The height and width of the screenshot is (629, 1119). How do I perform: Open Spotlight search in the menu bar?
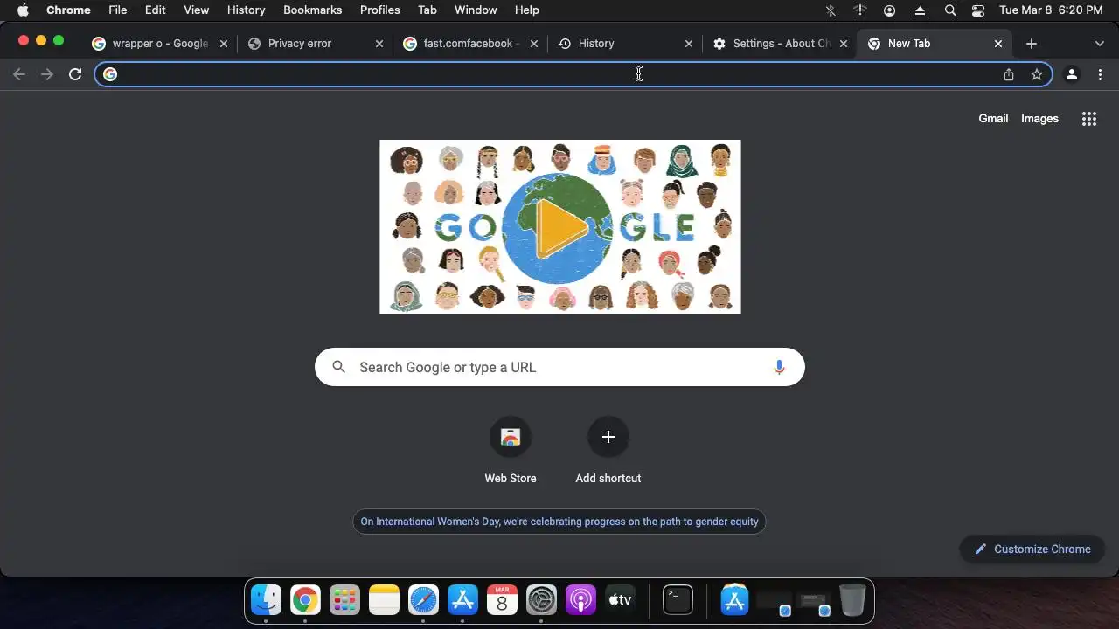point(950,10)
